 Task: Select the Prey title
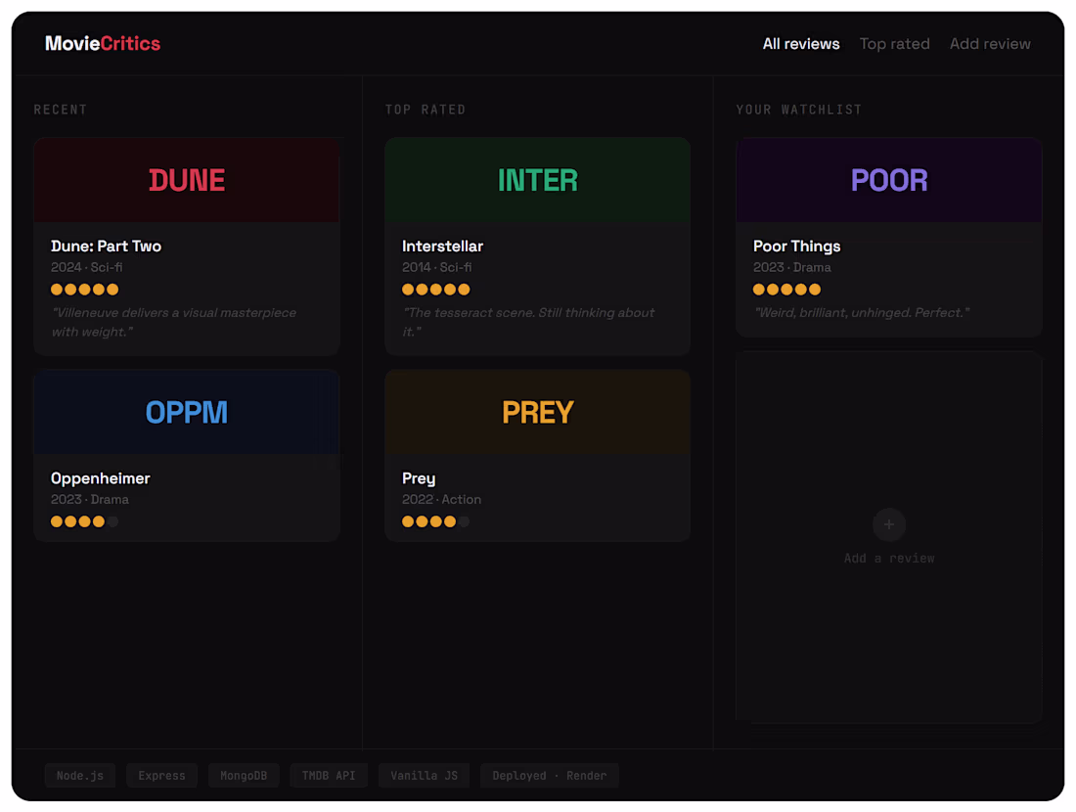(419, 478)
